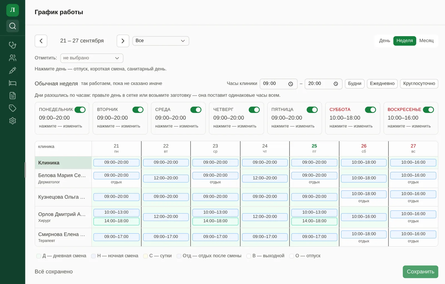This screenshot has width=445, height=284.
Task: Open the search magnifier in sidebar
Action: [13, 26]
